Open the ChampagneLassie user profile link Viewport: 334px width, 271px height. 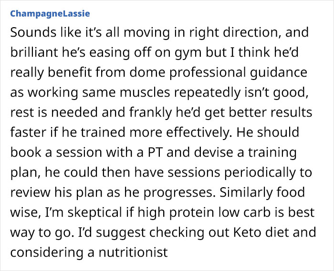(x=49, y=12)
